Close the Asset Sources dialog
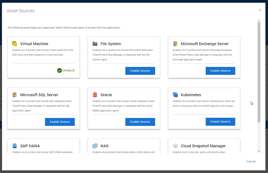Viewport: 268px width, 173px height. [260, 10]
